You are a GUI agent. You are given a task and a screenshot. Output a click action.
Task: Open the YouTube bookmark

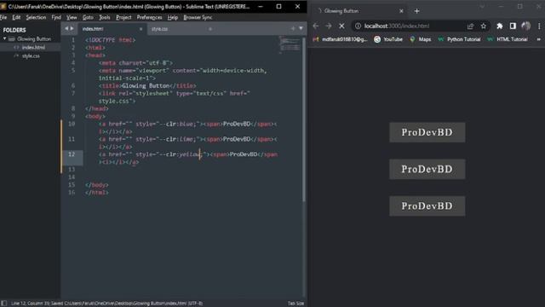point(388,39)
